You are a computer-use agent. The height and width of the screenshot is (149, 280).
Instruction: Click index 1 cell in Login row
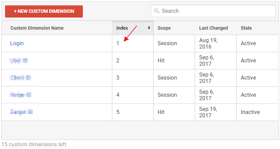[118, 43]
